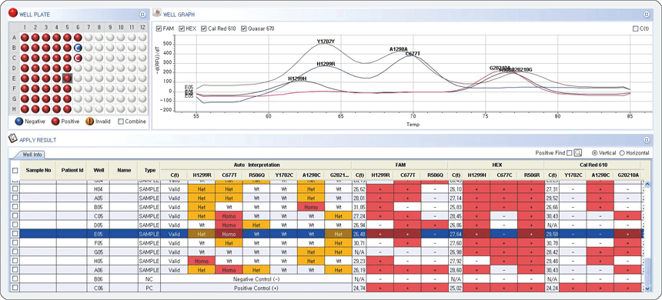Check the row checkbox for E05
662x300 pixels.
(15, 233)
